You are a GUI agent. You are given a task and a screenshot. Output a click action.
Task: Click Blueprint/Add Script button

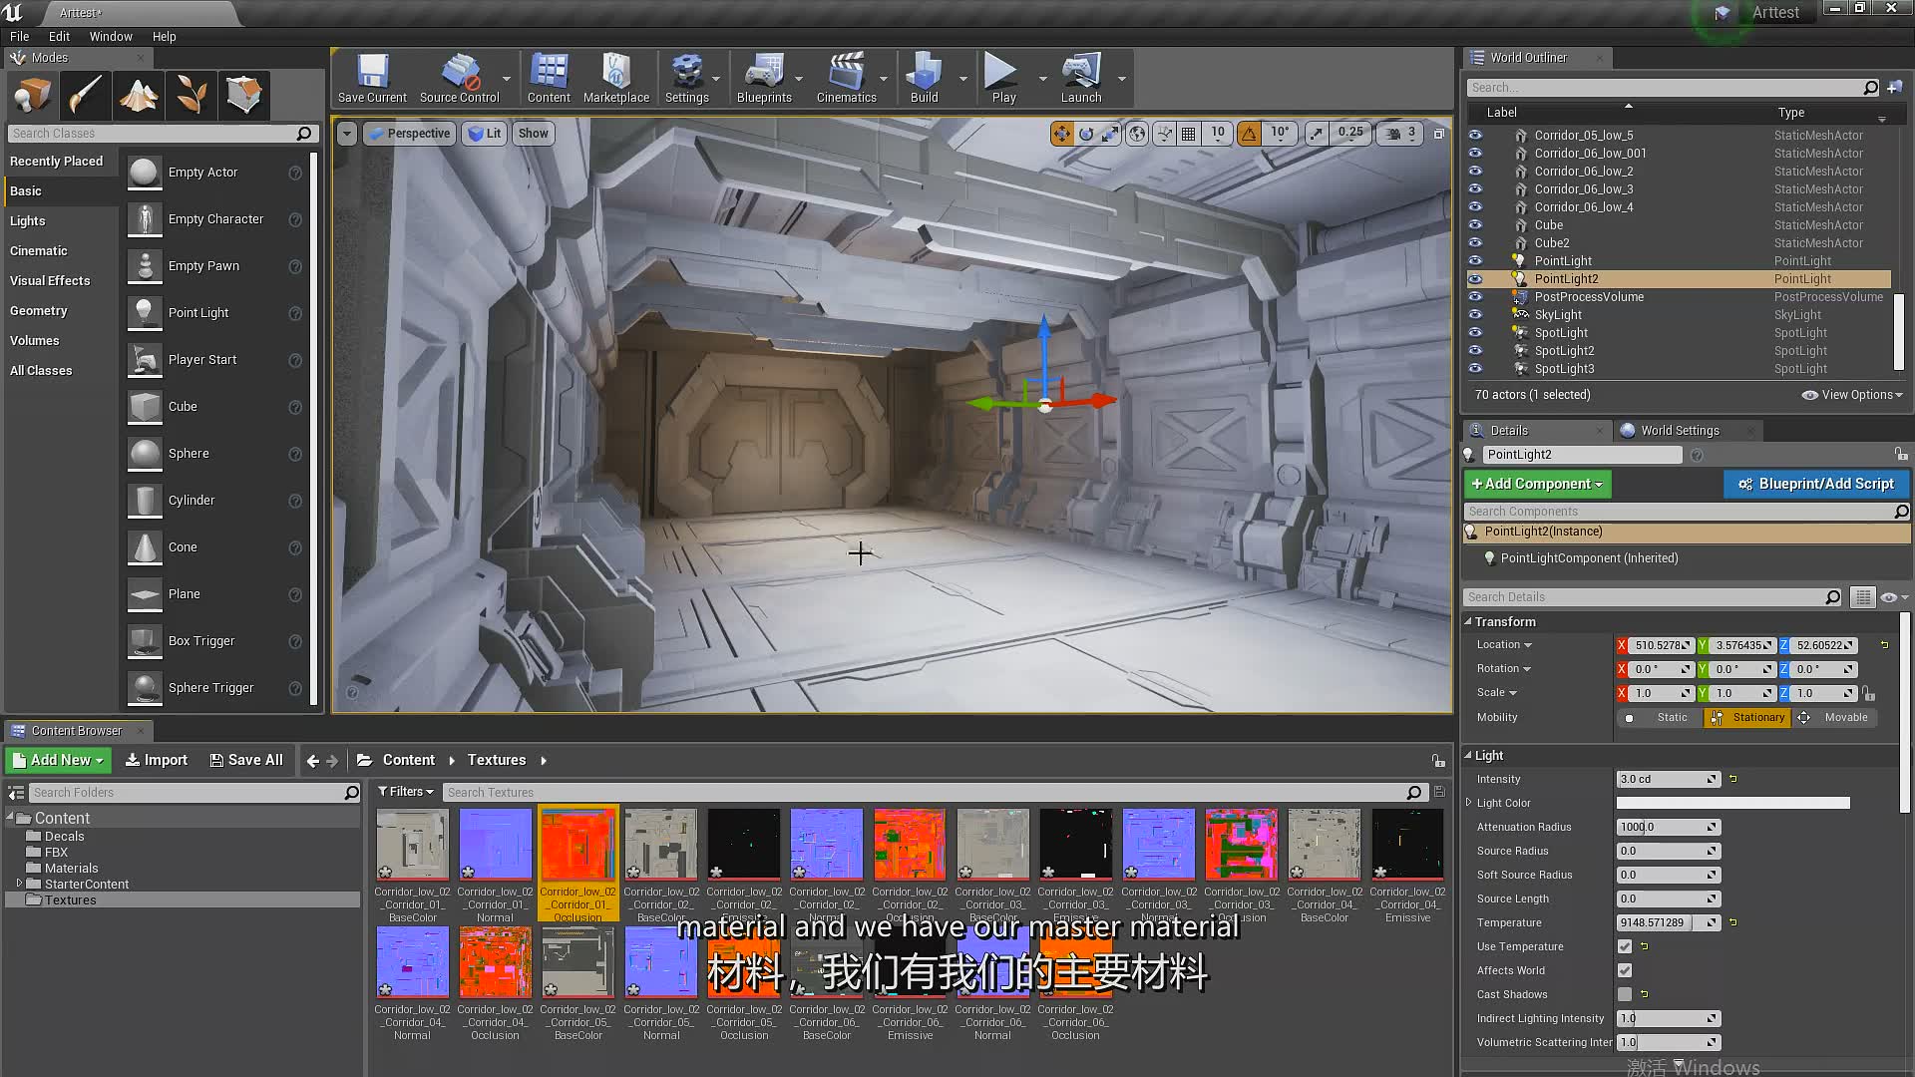pyautogui.click(x=1816, y=484)
